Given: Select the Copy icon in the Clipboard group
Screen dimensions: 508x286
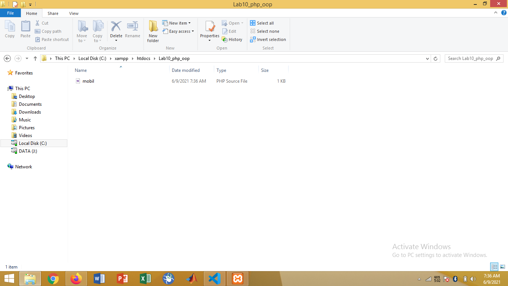Looking at the screenshot, I should point(10,29).
